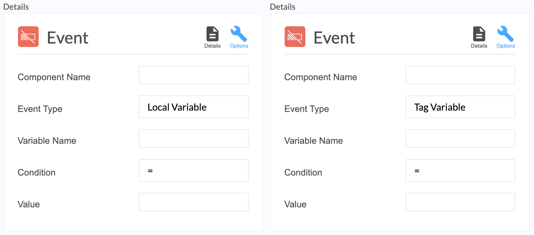Click the Event Type label in the left panel

click(x=40, y=109)
